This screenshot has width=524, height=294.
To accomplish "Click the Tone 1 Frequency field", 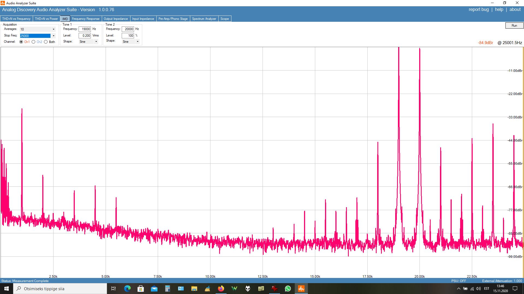I will click(85, 29).
